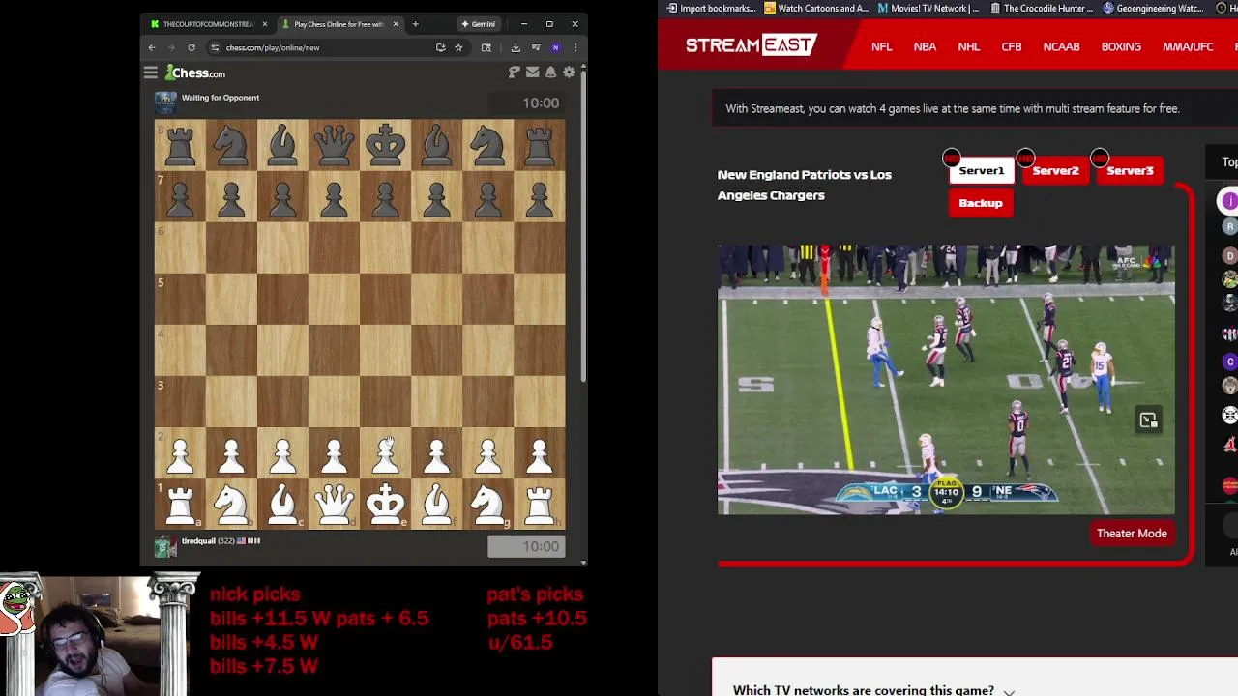Open a new browser tab

(415, 24)
